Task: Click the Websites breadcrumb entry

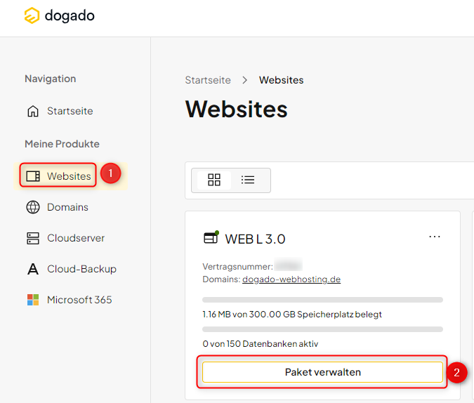Action: click(x=281, y=80)
